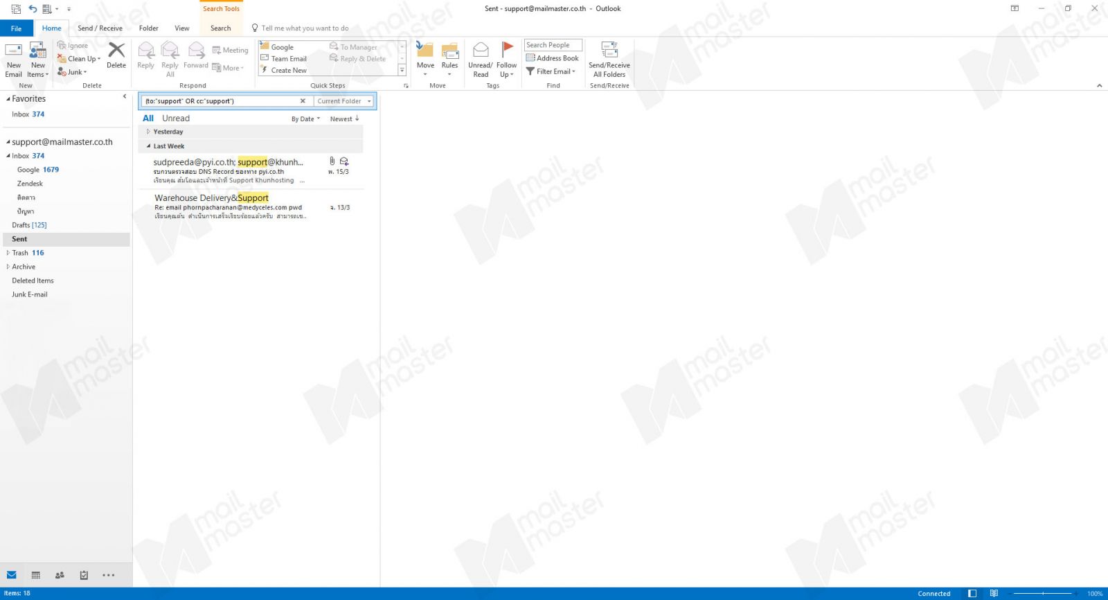Open the Drafts [125] folder
This screenshot has height=600, width=1108.
tap(29, 225)
